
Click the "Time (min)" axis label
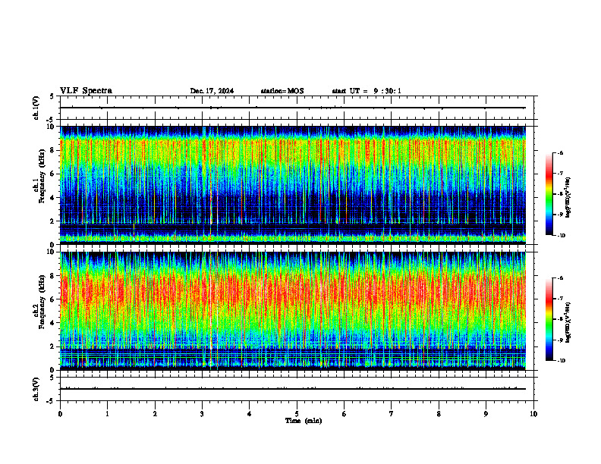[x=304, y=421]
